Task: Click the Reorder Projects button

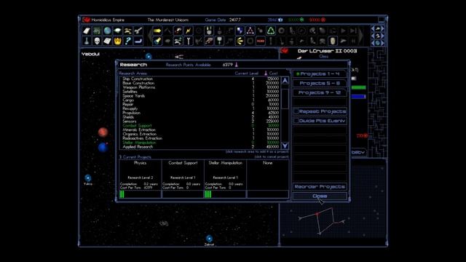Action: (x=320, y=186)
